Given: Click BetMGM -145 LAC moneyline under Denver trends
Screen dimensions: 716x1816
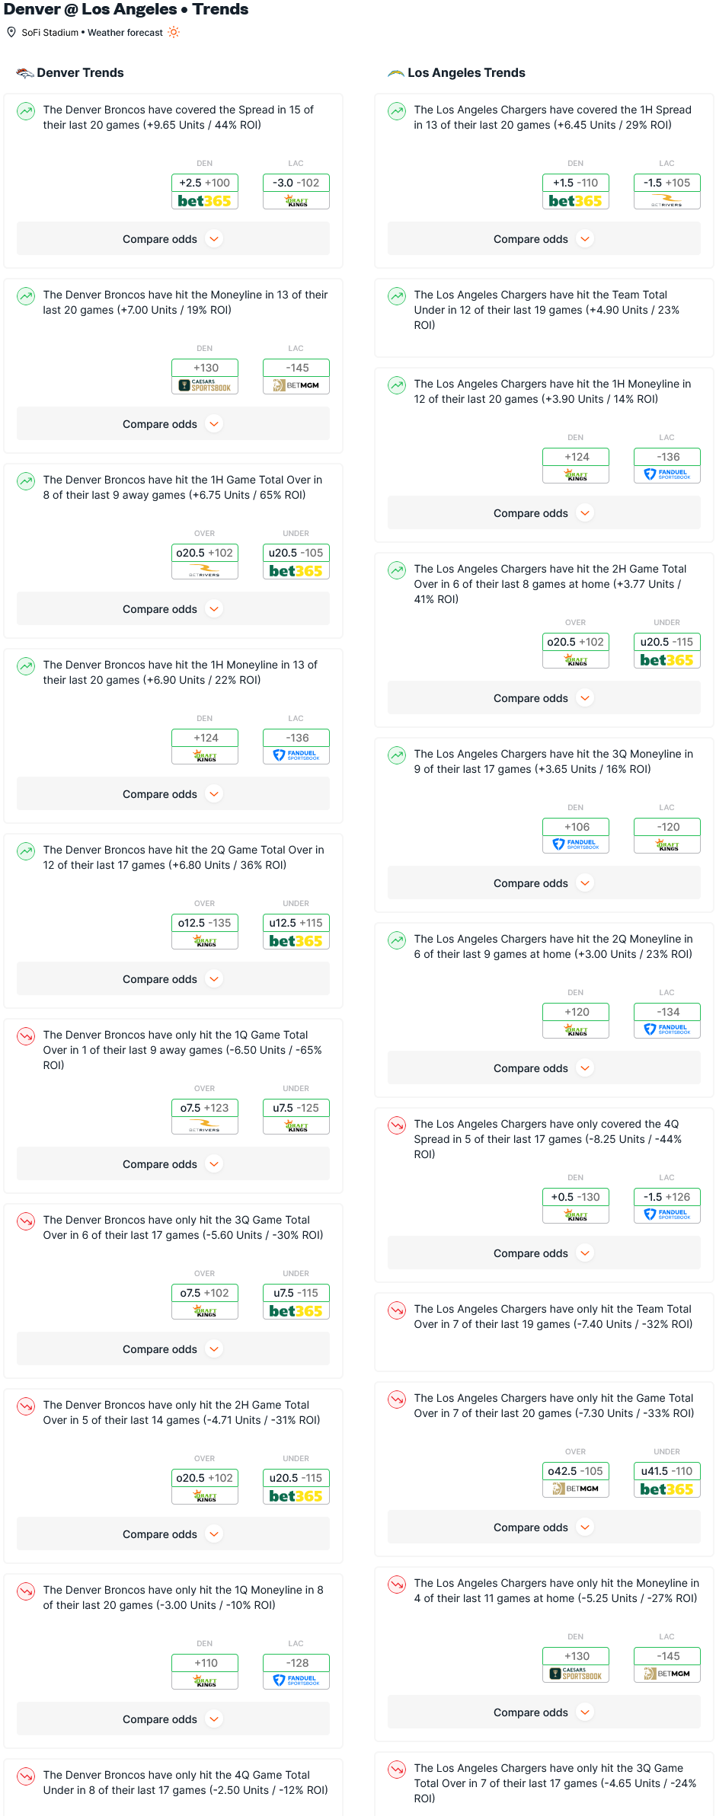Looking at the screenshot, I should pos(296,376).
